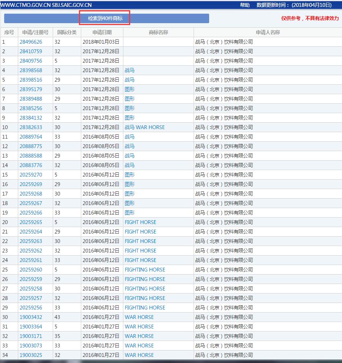Click the 商标名称 column header
342x363 pixels.
point(158,32)
